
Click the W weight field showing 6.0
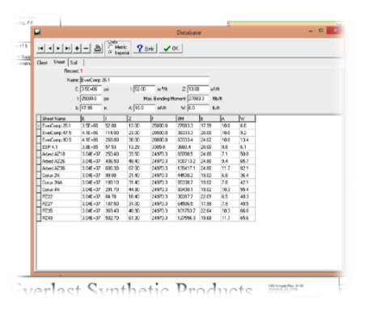[198, 108]
